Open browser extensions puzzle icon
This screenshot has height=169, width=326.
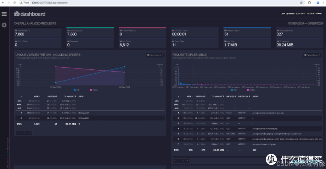309,3
